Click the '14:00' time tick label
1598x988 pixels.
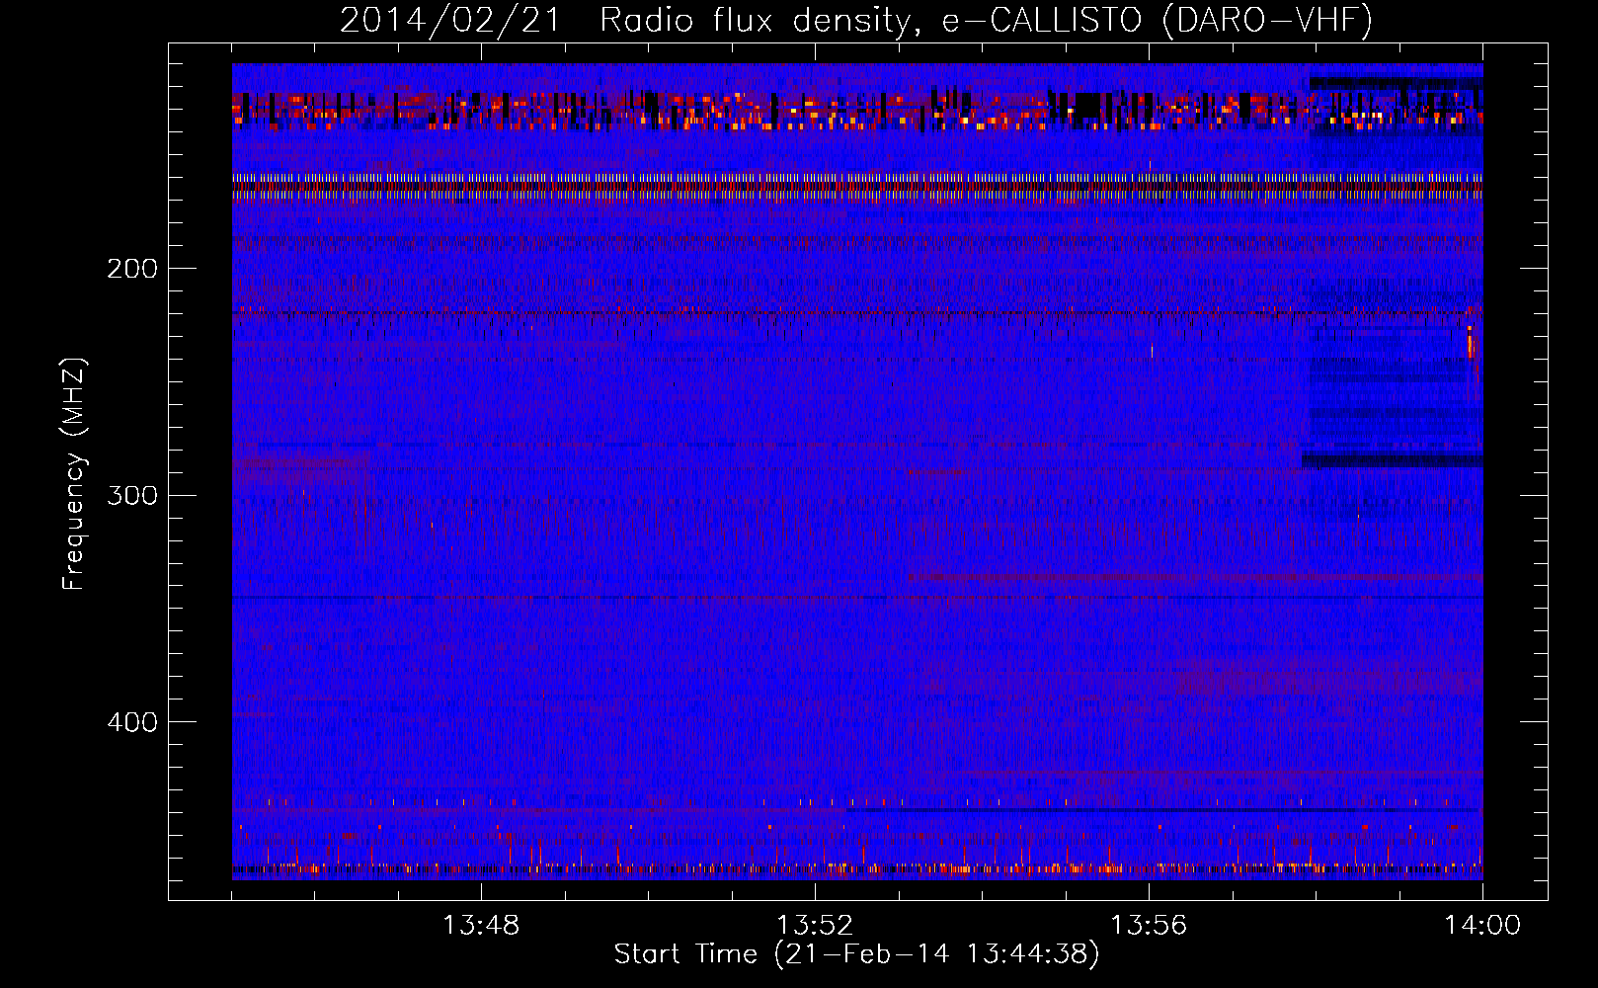click(1482, 926)
